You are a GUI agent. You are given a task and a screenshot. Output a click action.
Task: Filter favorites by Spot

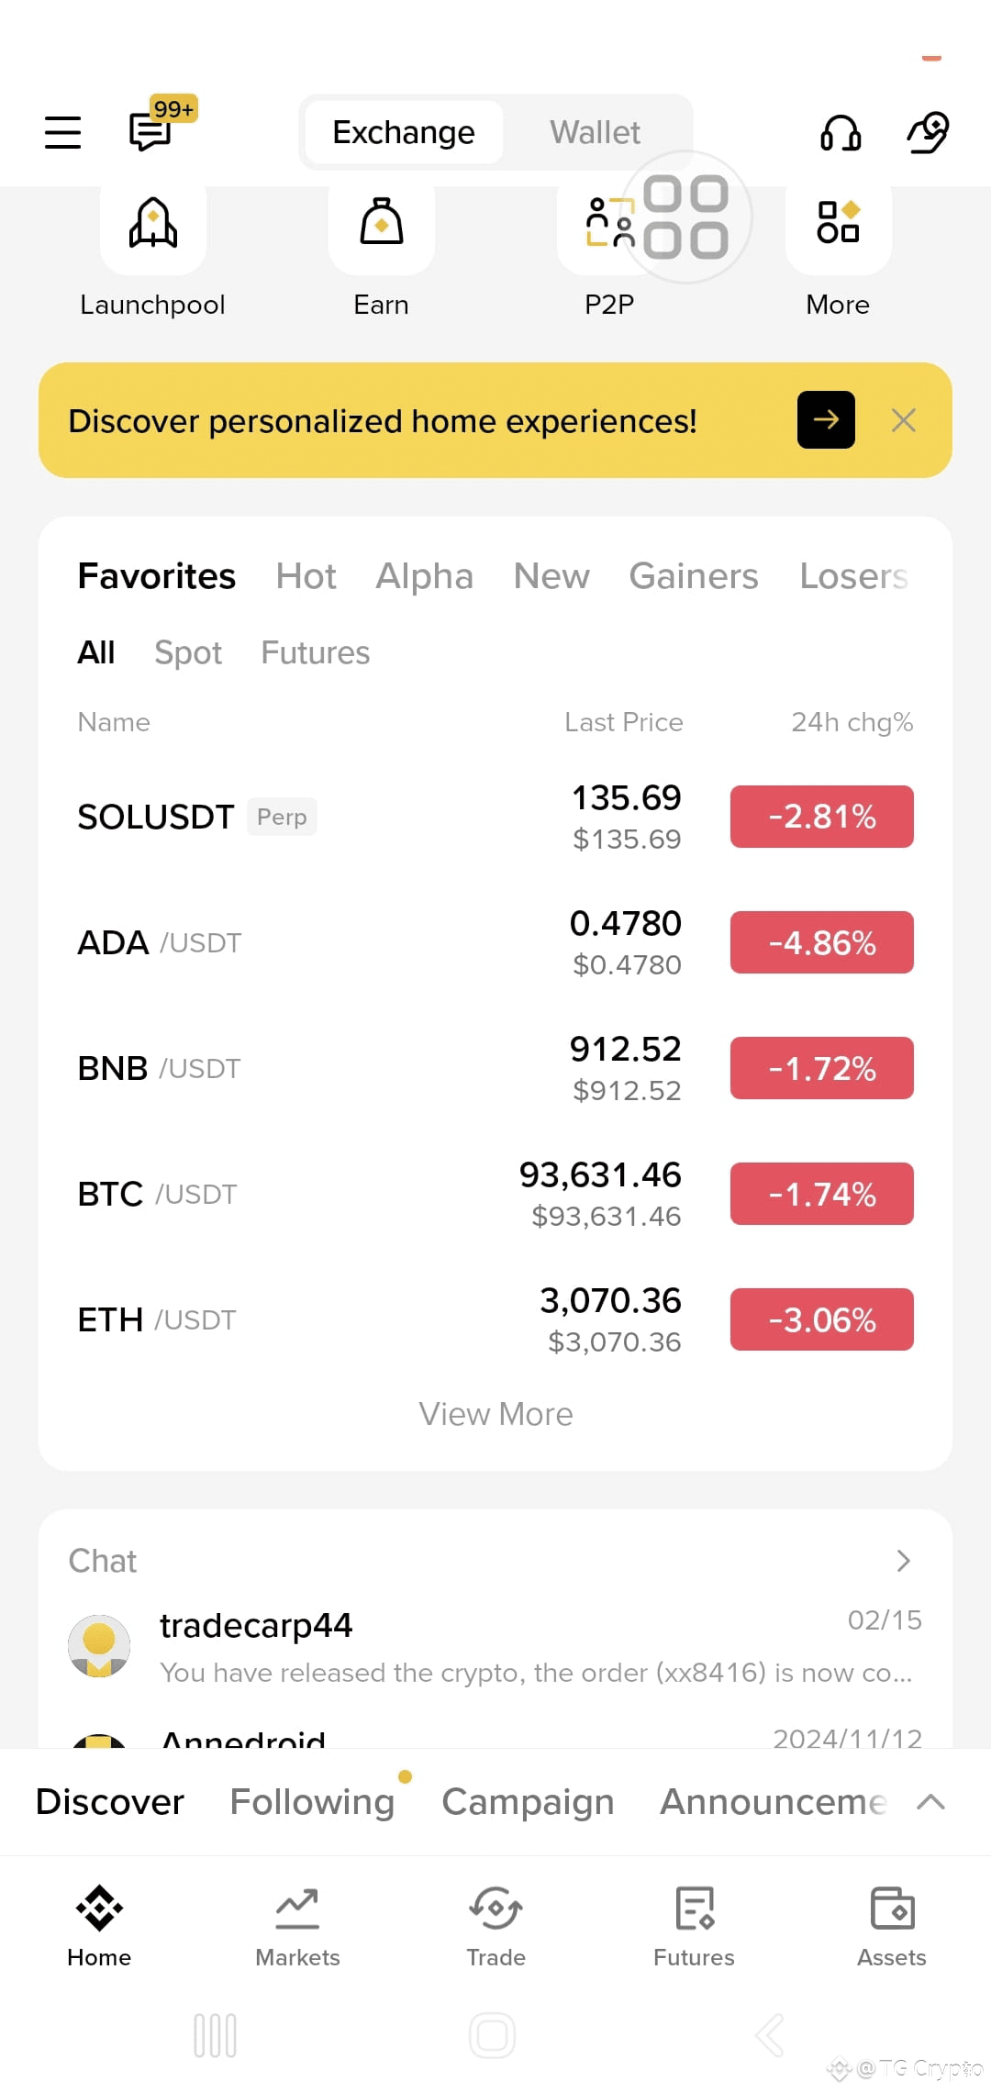coord(188,652)
